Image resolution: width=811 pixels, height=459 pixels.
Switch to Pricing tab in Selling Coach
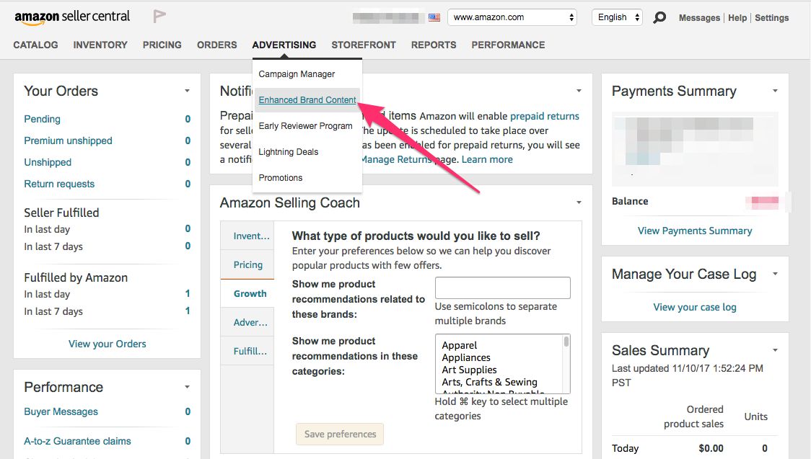pos(247,265)
